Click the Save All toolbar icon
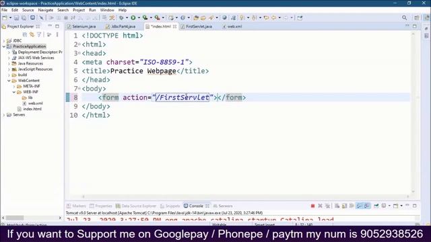The image size is (431, 242). [24, 18]
